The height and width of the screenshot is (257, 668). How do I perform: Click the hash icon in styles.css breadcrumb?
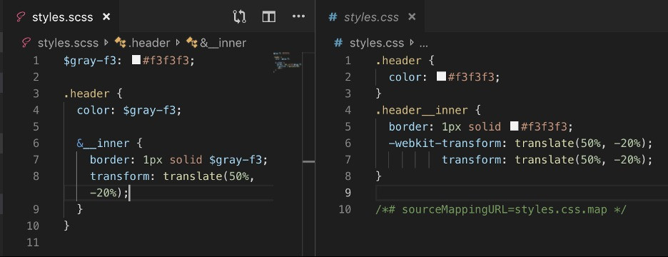[339, 43]
